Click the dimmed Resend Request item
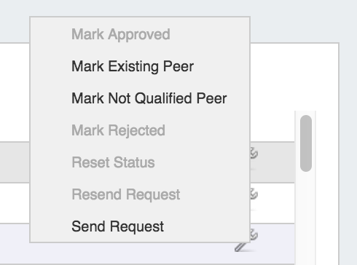The width and height of the screenshot is (357, 265). (126, 194)
